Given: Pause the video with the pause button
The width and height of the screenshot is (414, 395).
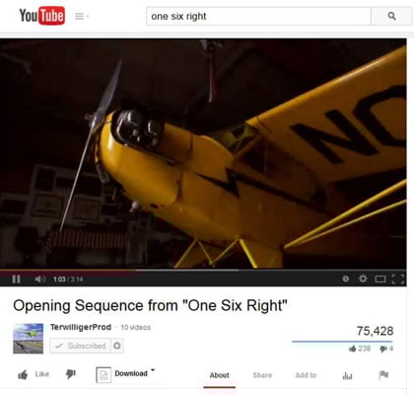Looking at the screenshot, I should (16, 279).
